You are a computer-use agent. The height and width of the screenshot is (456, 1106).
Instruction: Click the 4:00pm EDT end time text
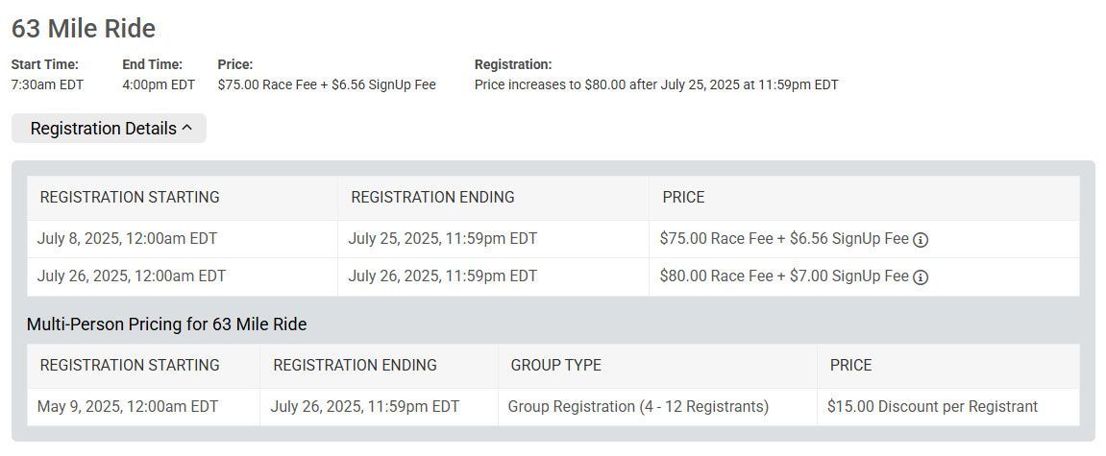[x=159, y=85]
